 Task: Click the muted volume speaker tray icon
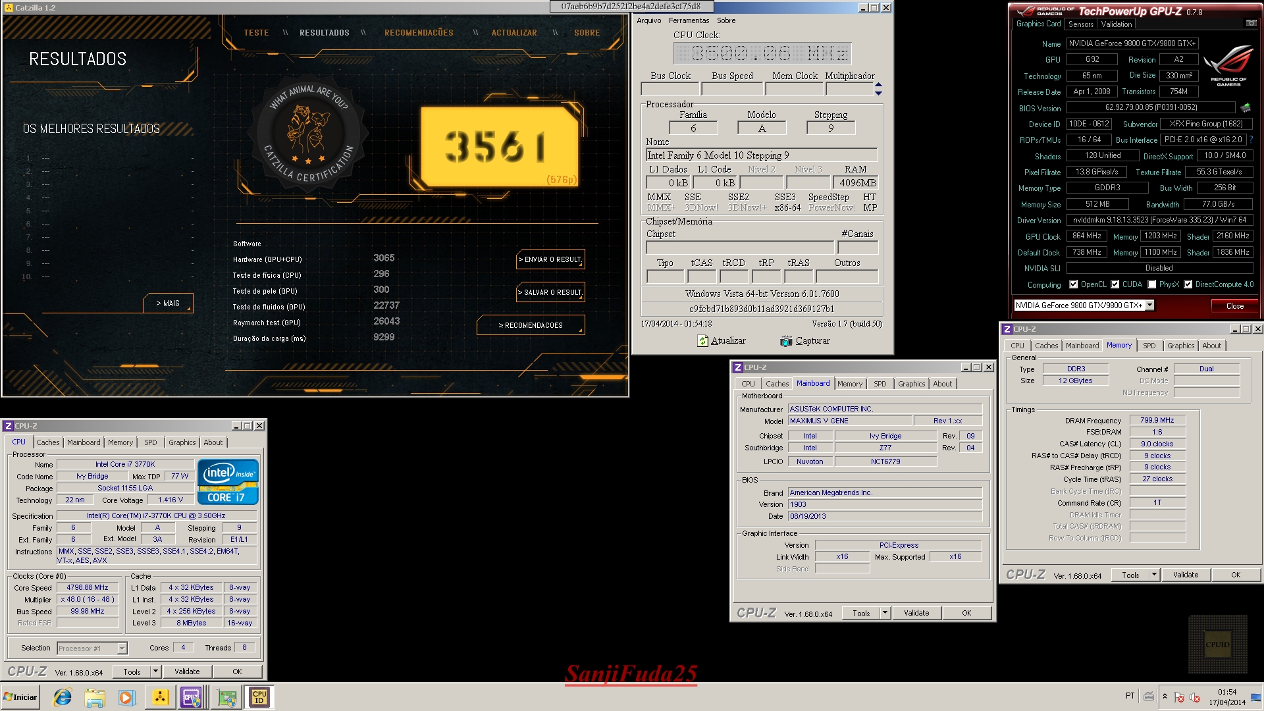click(1195, 697)
